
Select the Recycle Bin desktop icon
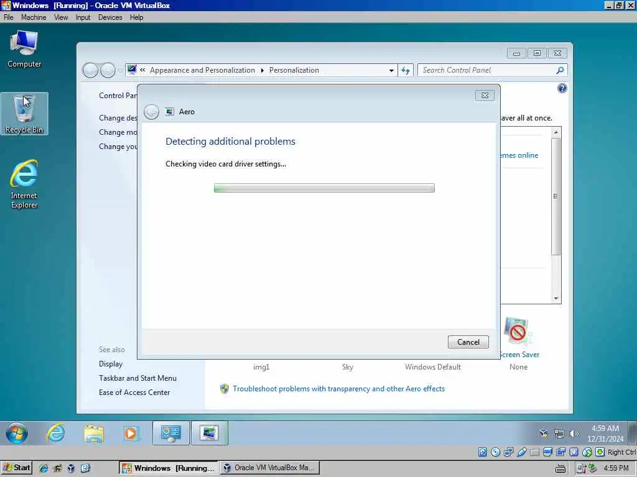24,114
